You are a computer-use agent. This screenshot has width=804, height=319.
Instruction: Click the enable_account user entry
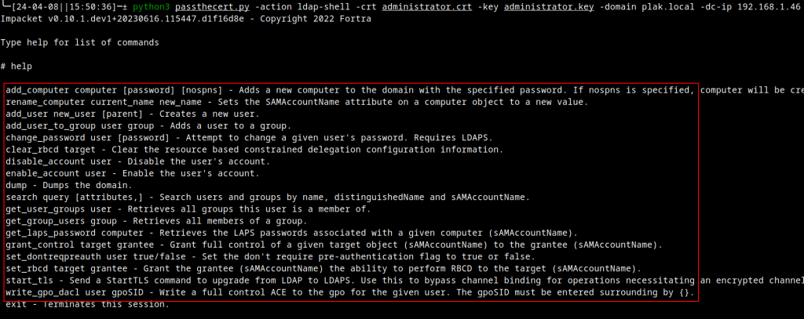[133, 173]
